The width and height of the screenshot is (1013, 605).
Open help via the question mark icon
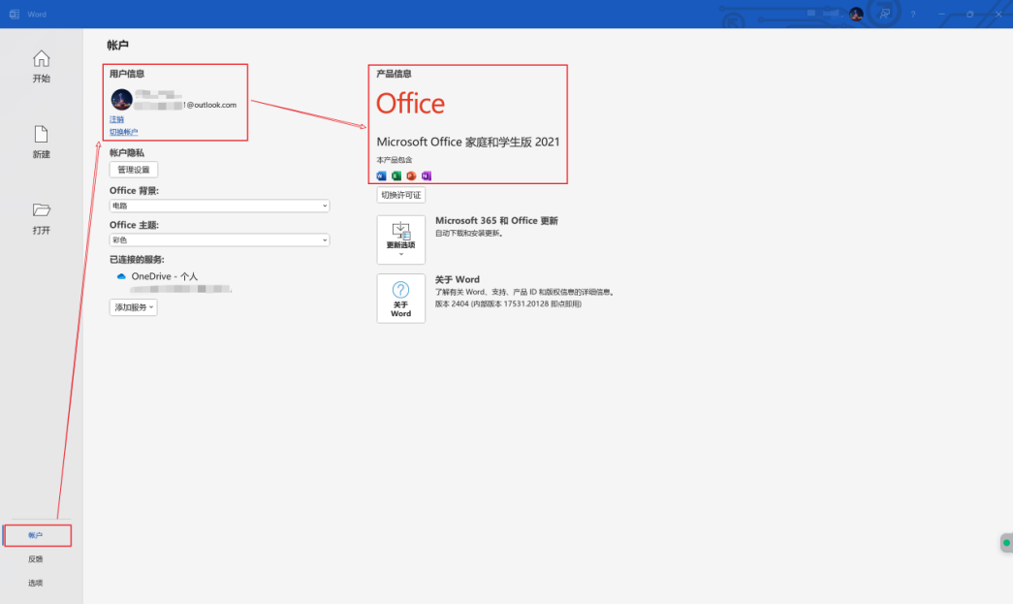click(913, 15)
